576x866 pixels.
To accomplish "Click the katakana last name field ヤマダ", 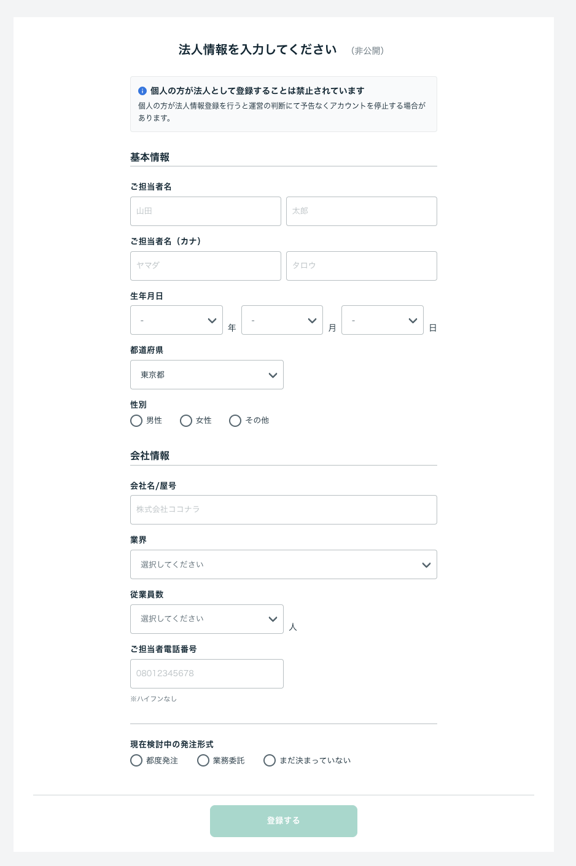I will 206,266.
